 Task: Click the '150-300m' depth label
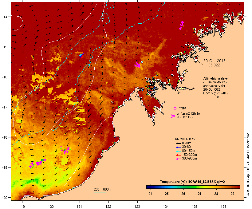tap(189, 155)
